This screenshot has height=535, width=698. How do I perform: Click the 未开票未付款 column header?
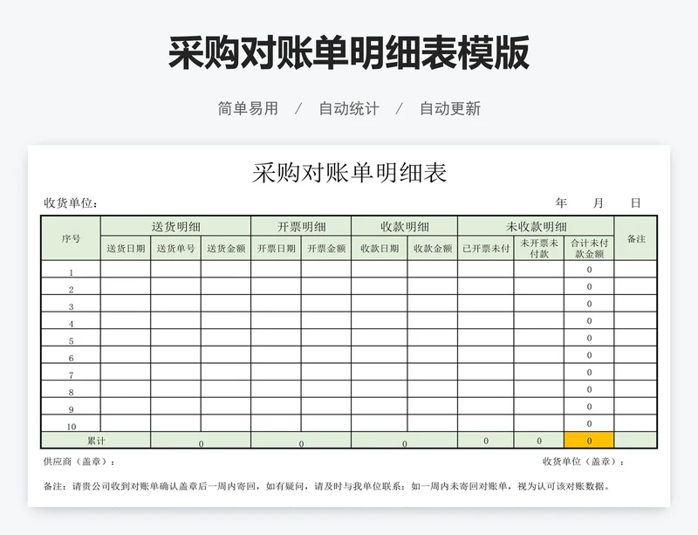coord(539,248)
